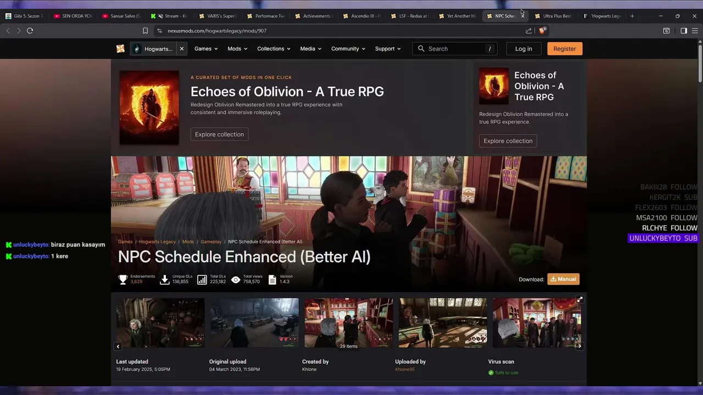The width and height of the screenshot is (703, 395).
Task: Click the Total views eye icon
Action: point(236,280)
